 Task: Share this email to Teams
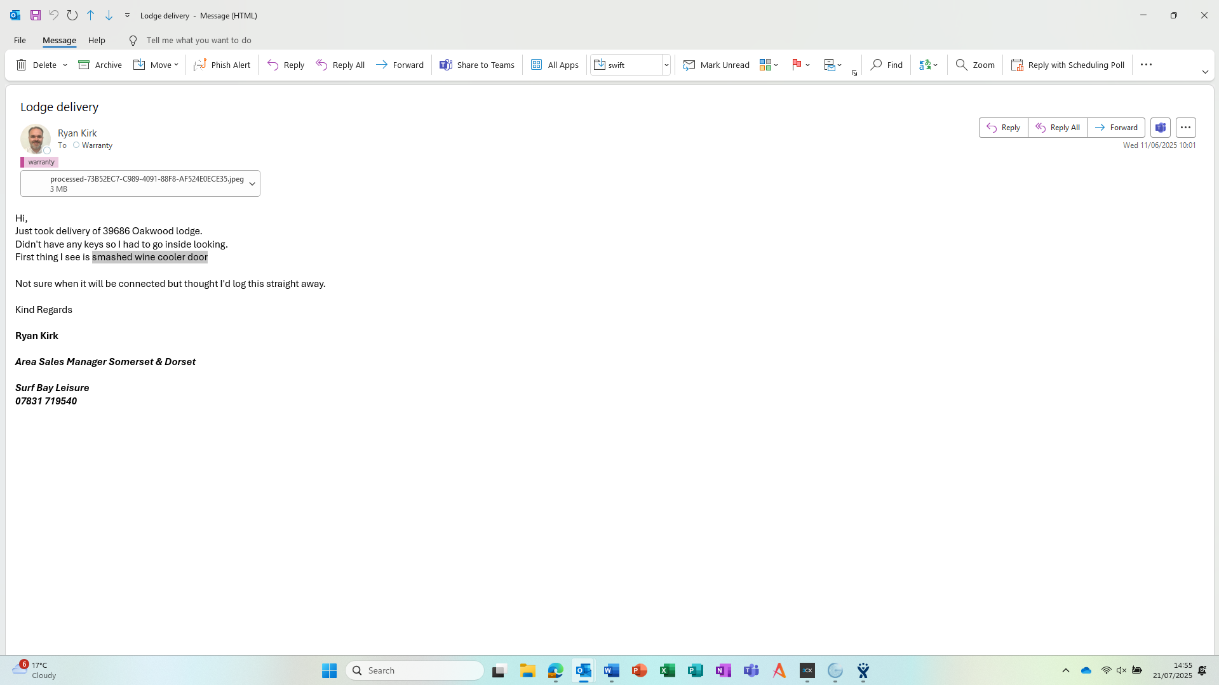point(477,65)
